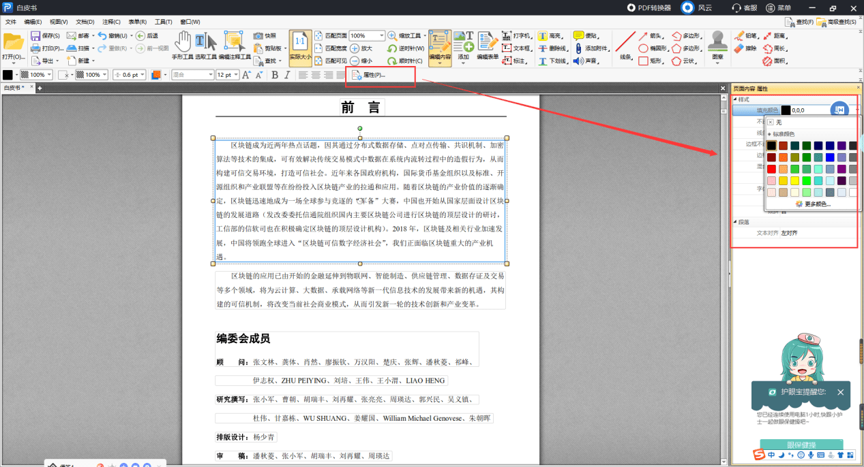This screenshot has width=864, height=467.
Task: Pick the pure red color swatch
Action: coord(771,169)
